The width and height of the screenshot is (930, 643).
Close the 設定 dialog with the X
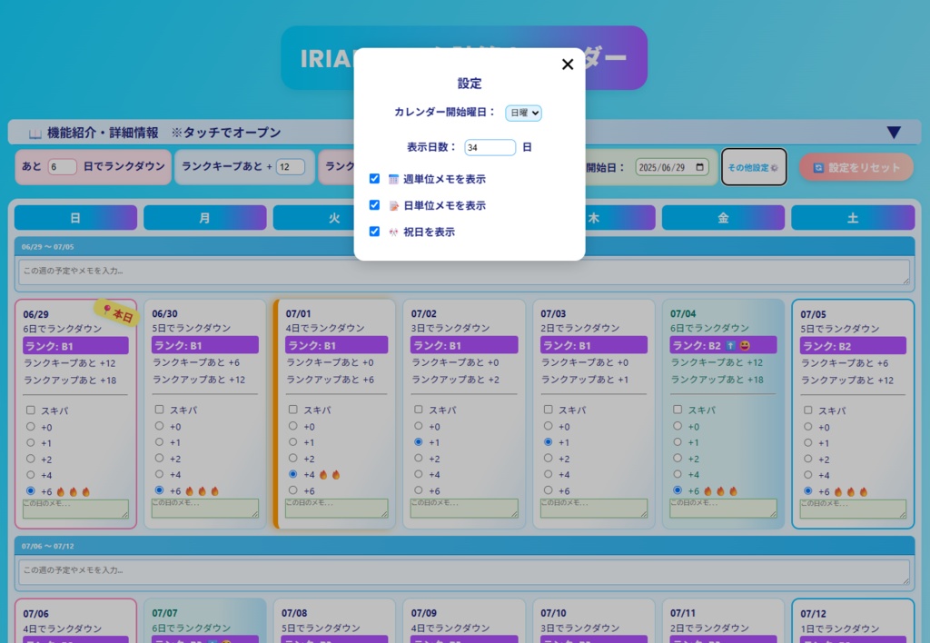pos(568,64)
